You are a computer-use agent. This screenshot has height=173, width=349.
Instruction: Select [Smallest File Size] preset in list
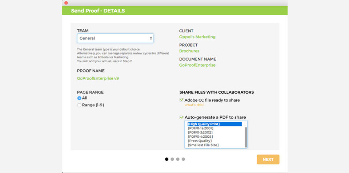[x=203, y=145]
